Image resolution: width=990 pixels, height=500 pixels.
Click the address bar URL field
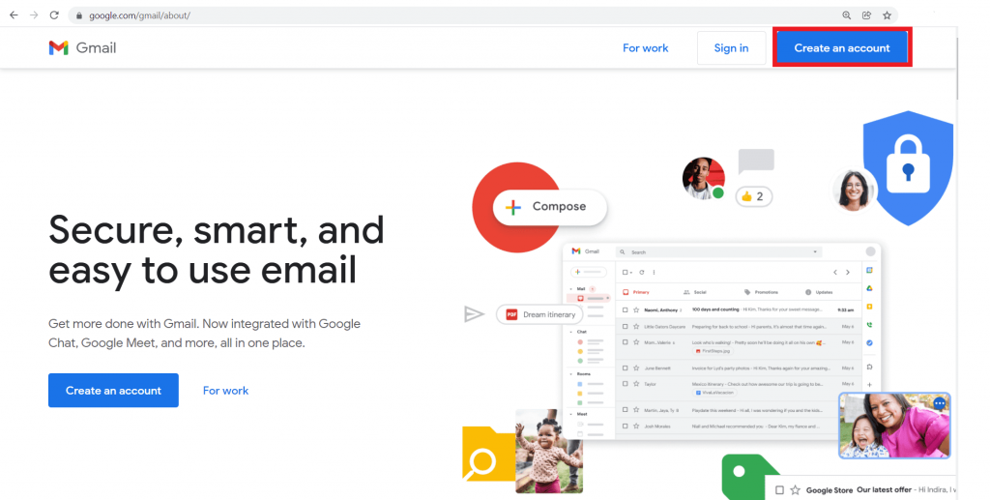point(454,15)
